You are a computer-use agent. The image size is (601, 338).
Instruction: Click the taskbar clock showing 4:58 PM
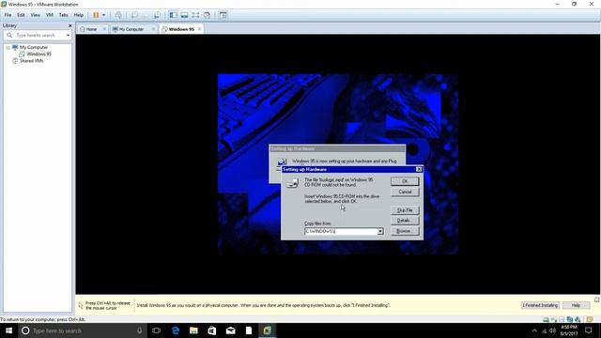569,330
